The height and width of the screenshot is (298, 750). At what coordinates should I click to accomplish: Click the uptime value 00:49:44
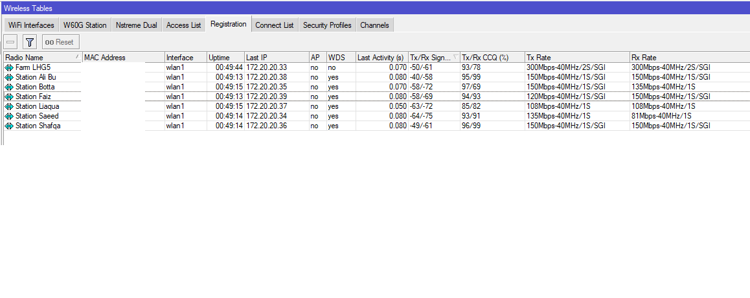tap(229, 67)
